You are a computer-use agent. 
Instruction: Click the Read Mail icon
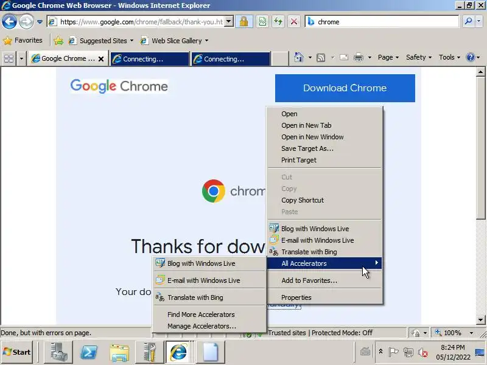344,57
